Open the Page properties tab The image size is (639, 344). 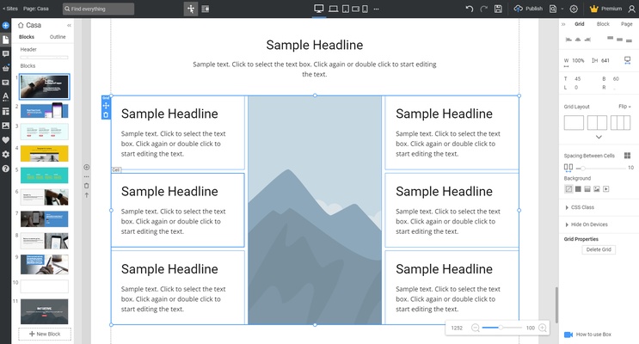626,24
